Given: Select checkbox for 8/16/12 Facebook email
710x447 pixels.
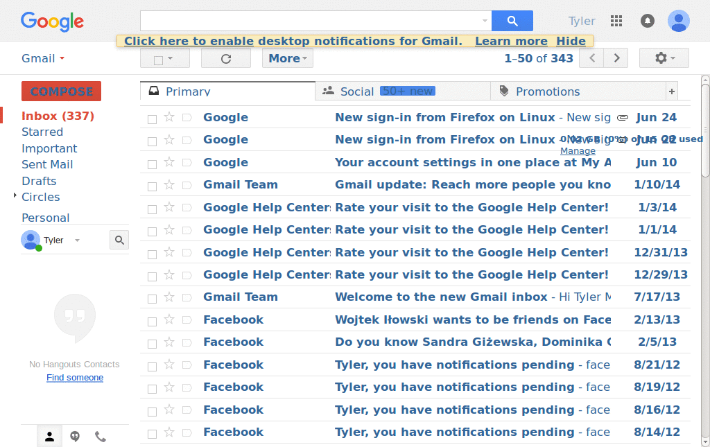Looking at the screenshot, I should [x=152, y=411].
